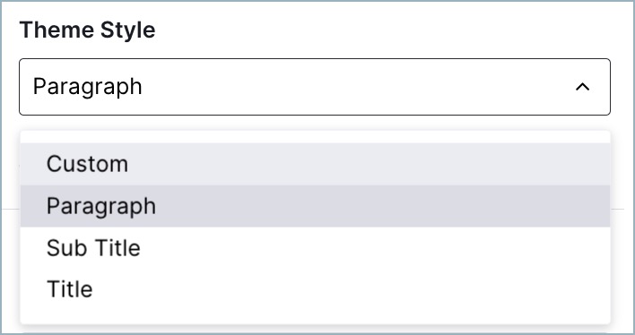Close the style list with the up arrow
Image resolution: width=635 pixels, height=335 pixels.
pos(582,87)
